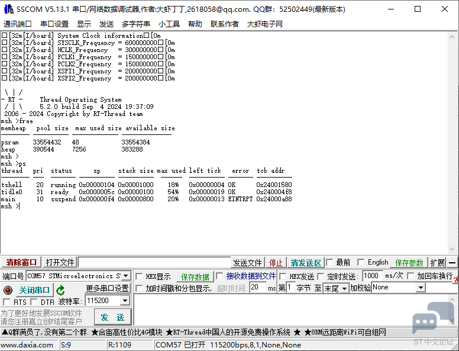Toggle the English checkbox
Viewport: 459px width, 351px height.
click(x=361, y=262)
